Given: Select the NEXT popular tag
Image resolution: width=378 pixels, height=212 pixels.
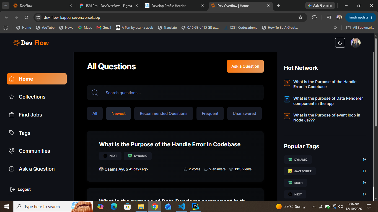Looking at the screenshot, I should (295, 194).
